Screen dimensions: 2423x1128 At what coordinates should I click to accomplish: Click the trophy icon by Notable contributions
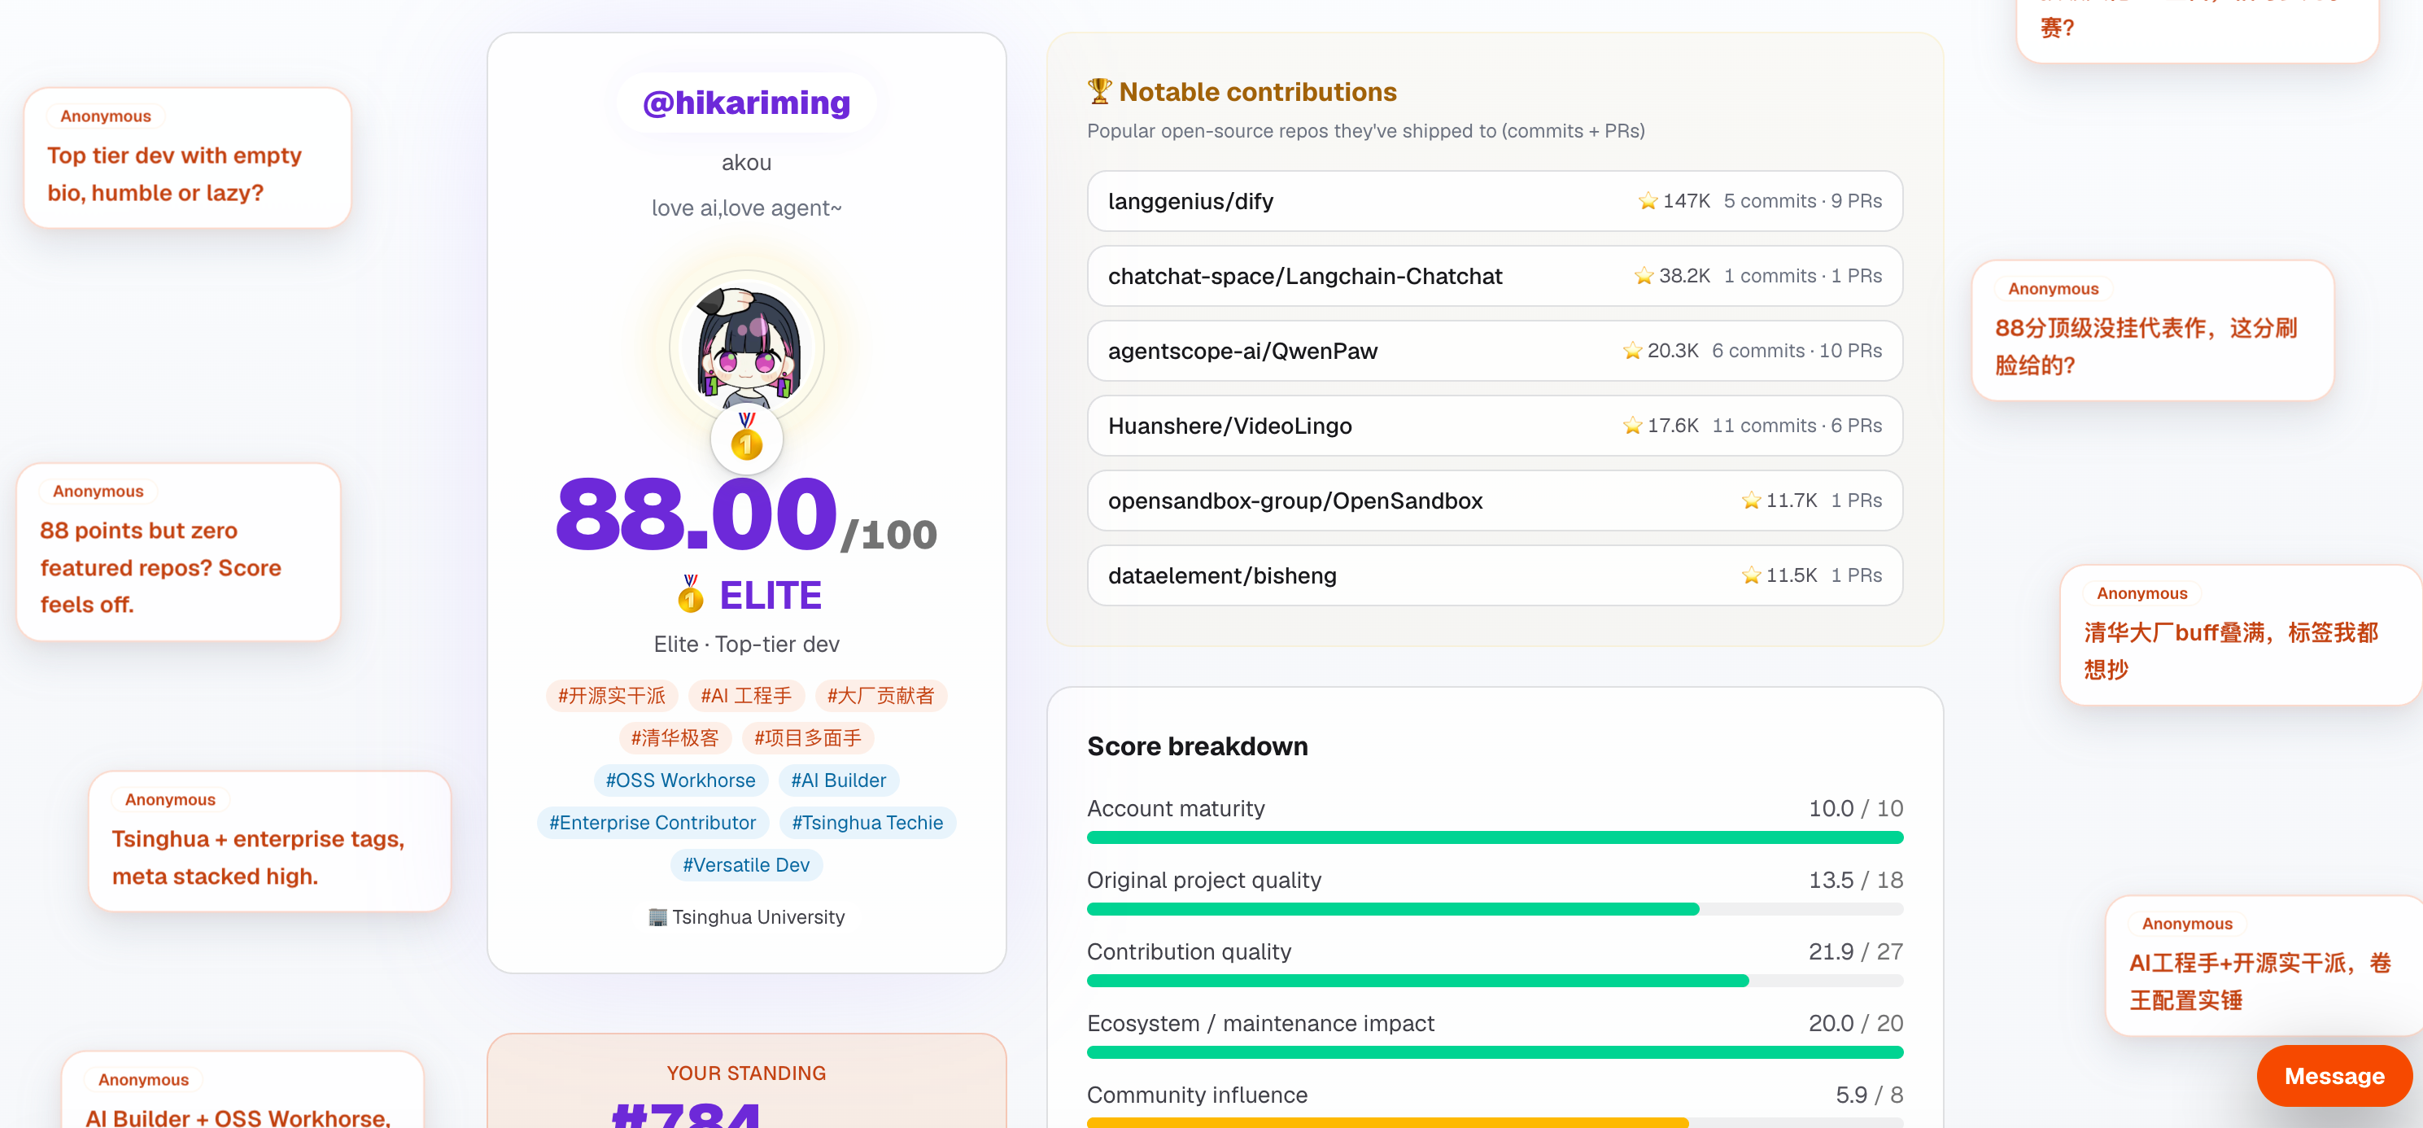1098,91
